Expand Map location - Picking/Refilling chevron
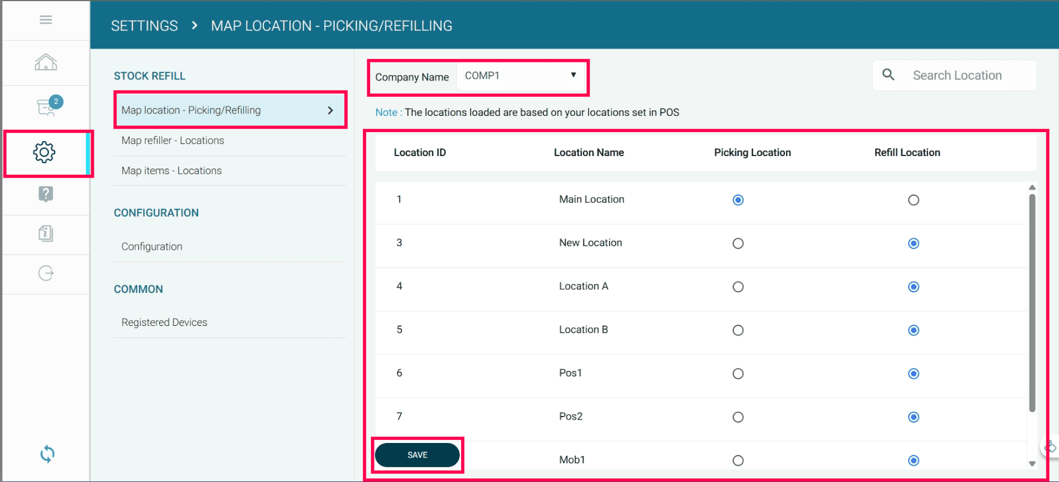1059x482 pixels. point(330,110)
